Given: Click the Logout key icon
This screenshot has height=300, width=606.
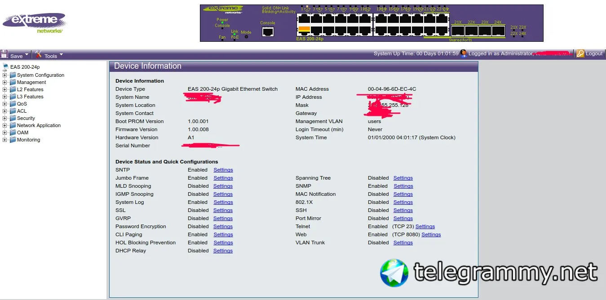Looking at the screenshot, I should pos(580,53).
